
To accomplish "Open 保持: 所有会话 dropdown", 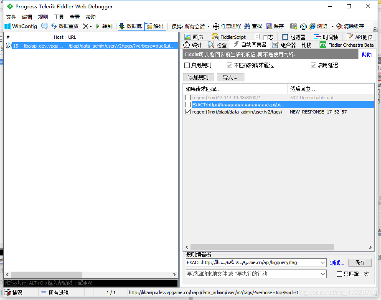I will (x=191, y=26).
